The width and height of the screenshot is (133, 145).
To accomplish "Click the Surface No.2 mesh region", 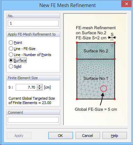I will coord(96,51).
